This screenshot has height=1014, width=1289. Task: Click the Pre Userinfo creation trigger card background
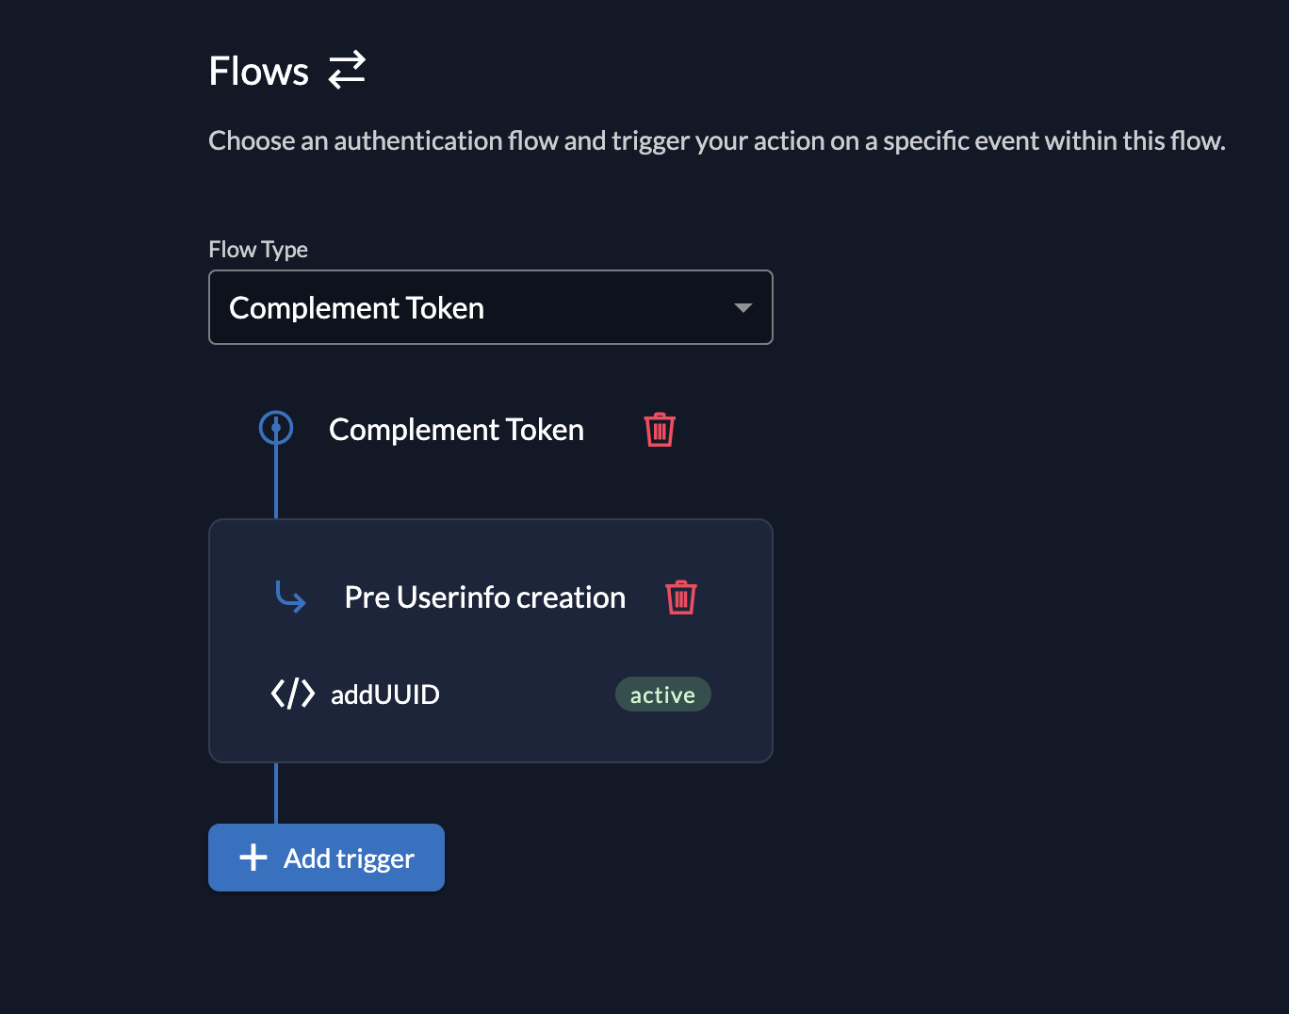491,641
